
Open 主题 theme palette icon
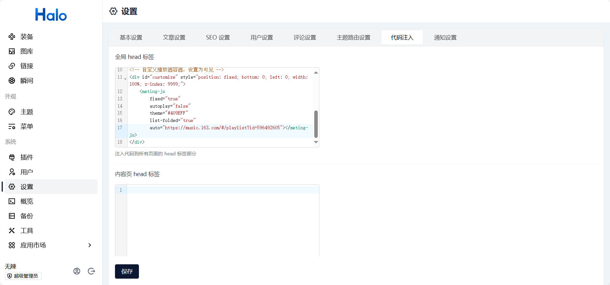(12, 112)
